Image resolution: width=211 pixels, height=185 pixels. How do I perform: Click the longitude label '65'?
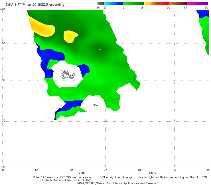click(x=37, y=170)
